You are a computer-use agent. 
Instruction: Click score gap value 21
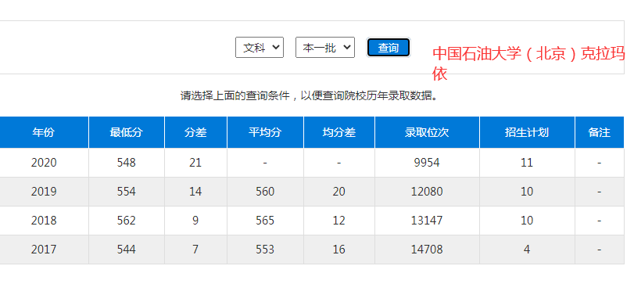195,163
